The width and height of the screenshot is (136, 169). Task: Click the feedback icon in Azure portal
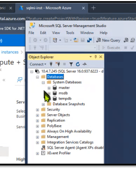click(x=20, y=80)
